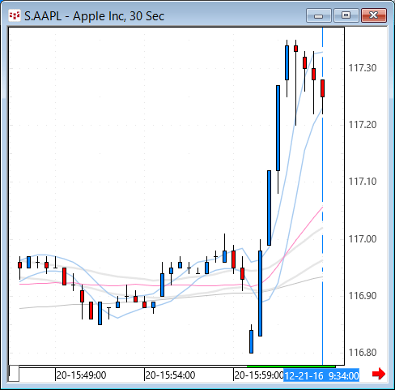Click the last red candle at the right edge
395x390 pixels.
(x=322, y=88)
